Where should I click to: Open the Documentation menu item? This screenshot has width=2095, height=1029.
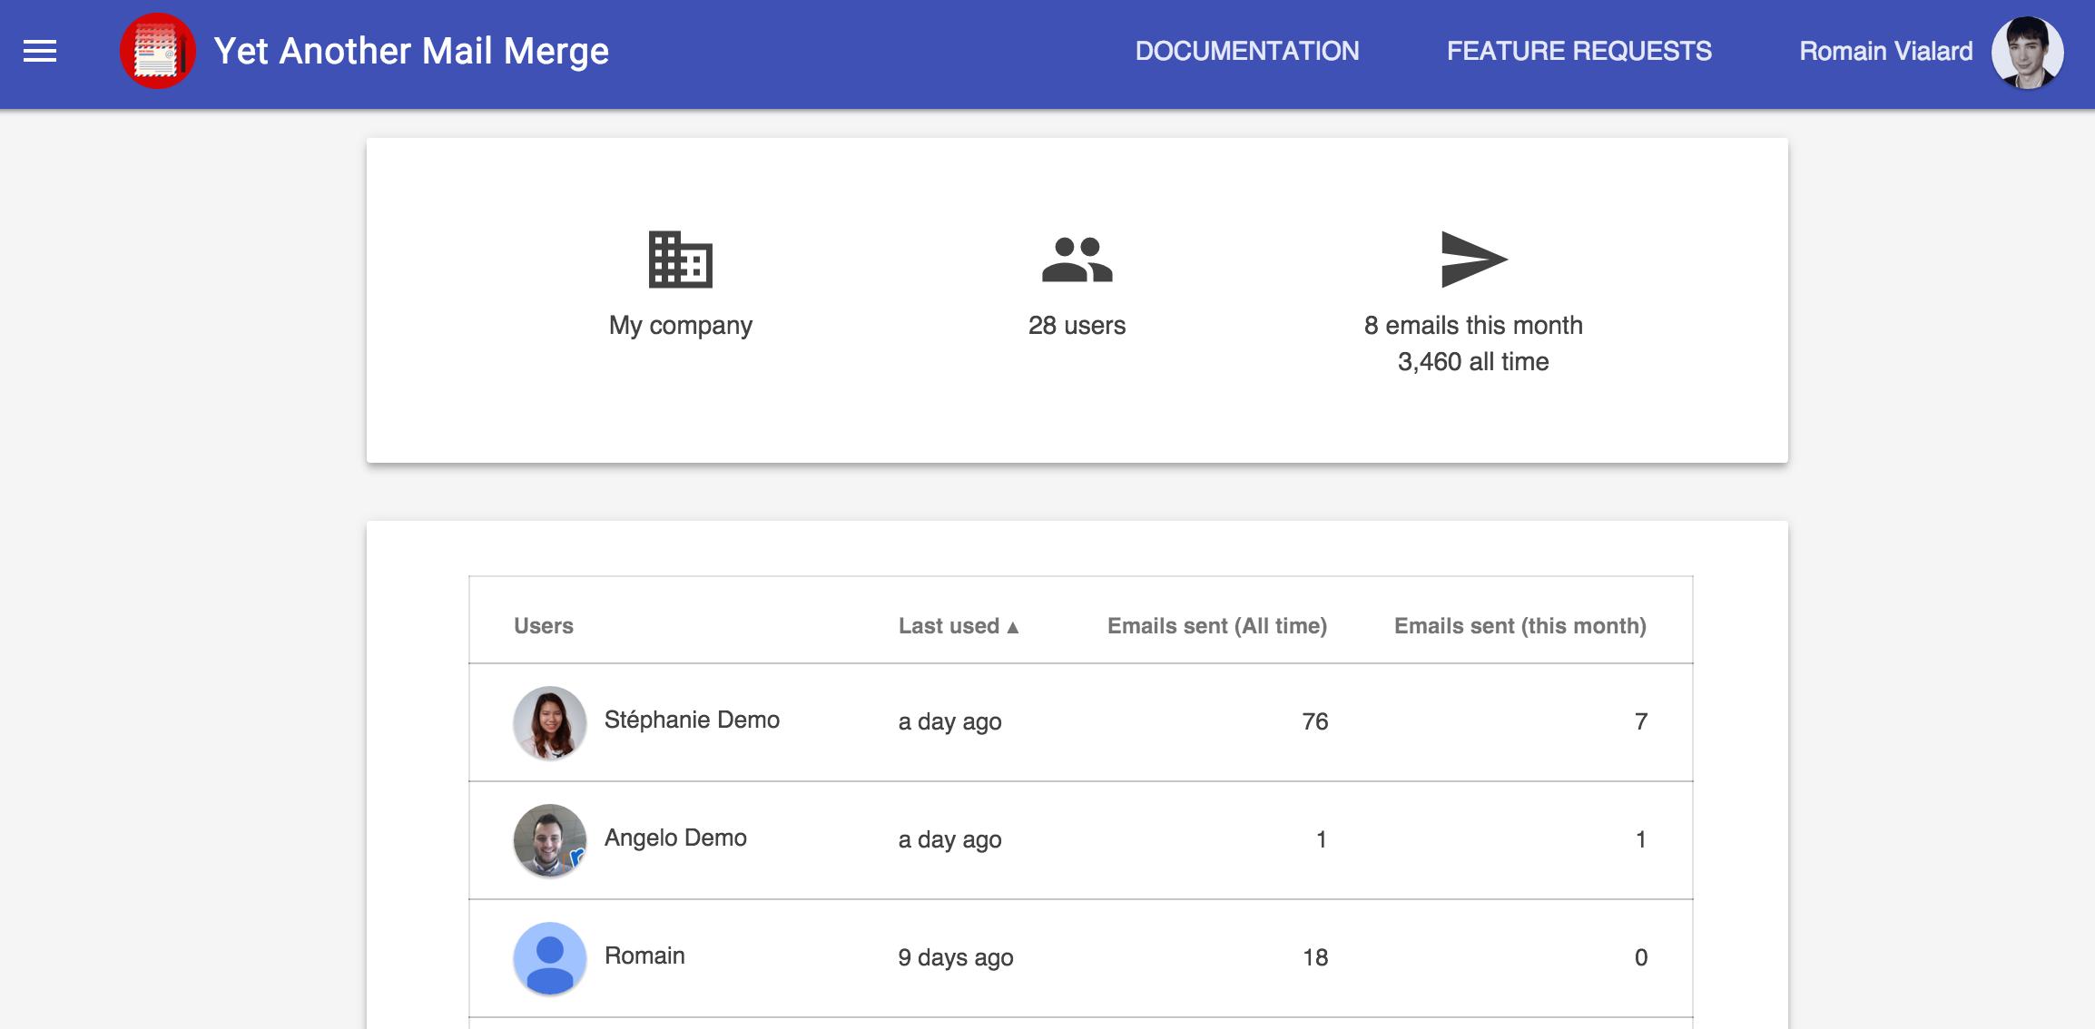[1246, 52]
